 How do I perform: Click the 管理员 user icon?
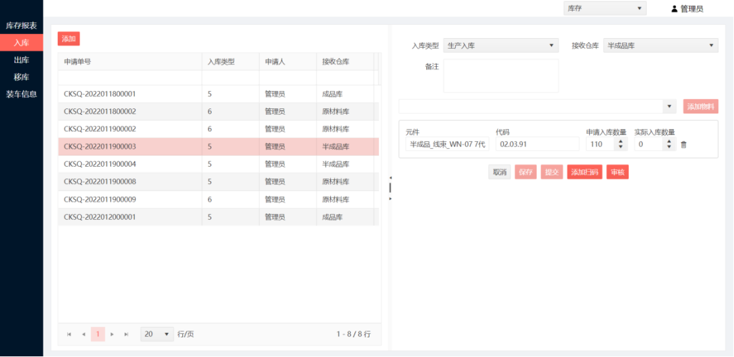tap(674, 9)
